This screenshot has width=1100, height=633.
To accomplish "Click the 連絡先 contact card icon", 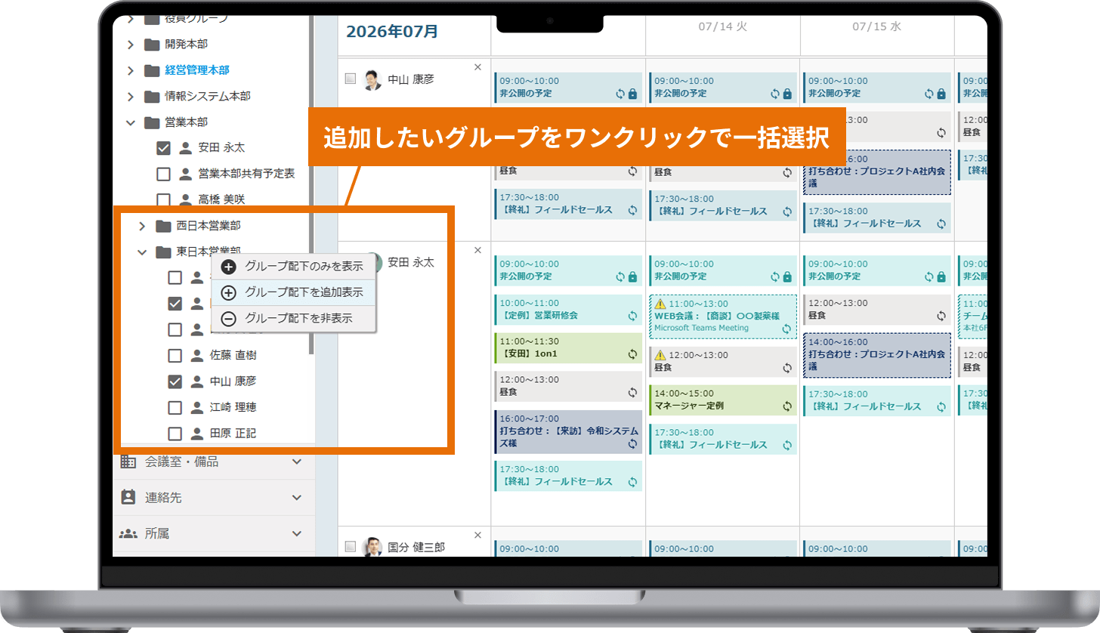I will pyautogui.click(x=128, y=497).
